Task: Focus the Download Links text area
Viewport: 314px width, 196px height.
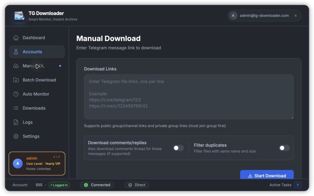Action: coord(189,97)
